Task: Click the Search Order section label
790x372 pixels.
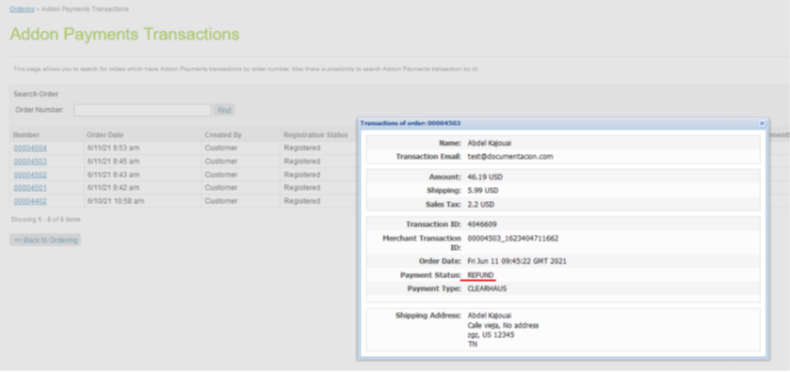Action: click(x=36, y=94)
